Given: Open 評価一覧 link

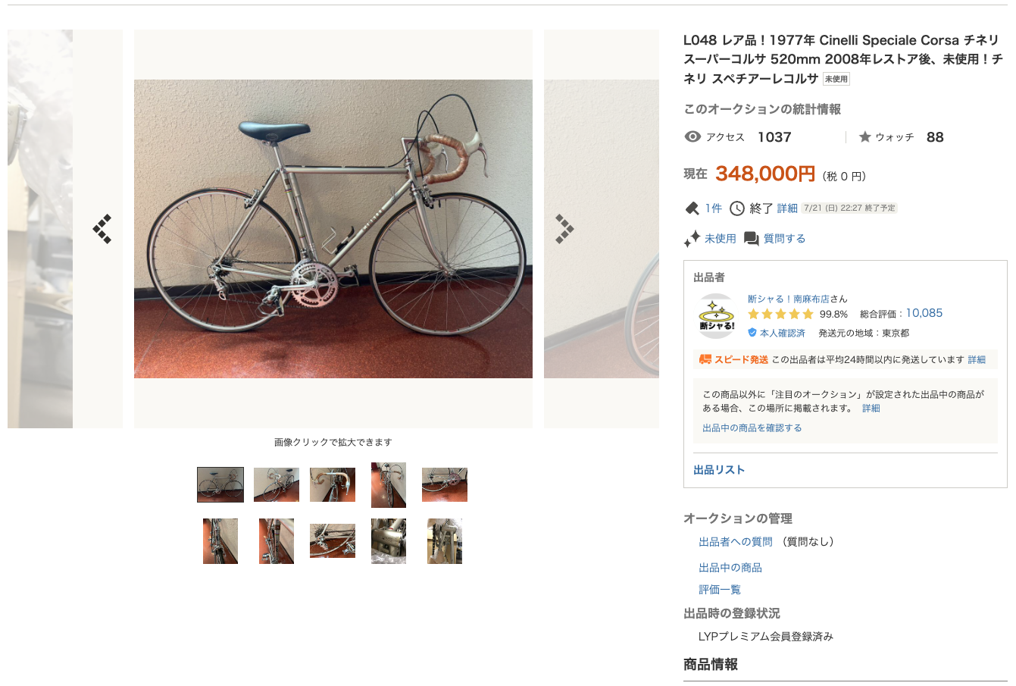Looking at the screenshot, I should [x=720, y=590].
